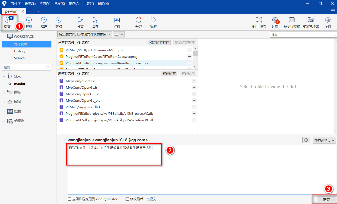Open the list view mode dropdown

[x=119, y=34]
